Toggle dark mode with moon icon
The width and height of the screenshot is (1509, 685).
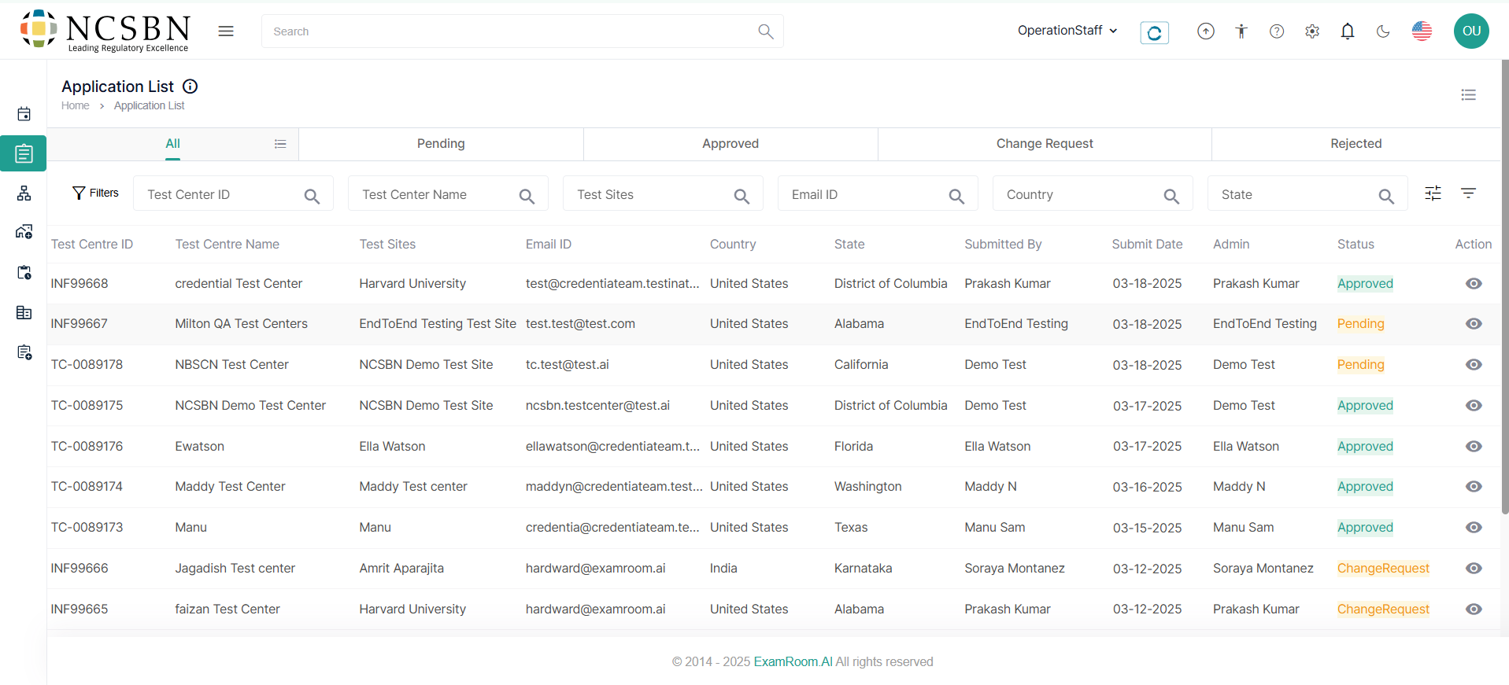1382,31
